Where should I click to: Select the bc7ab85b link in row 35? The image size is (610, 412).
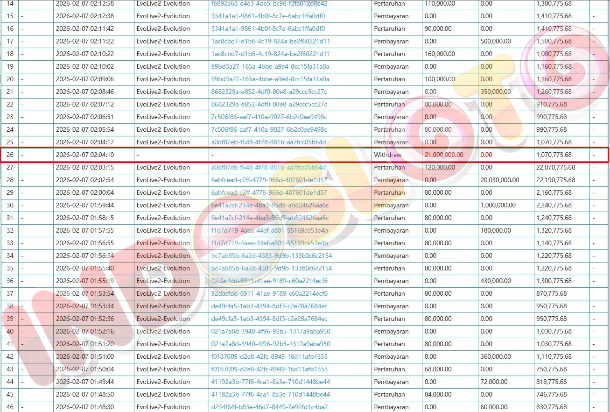272,268
